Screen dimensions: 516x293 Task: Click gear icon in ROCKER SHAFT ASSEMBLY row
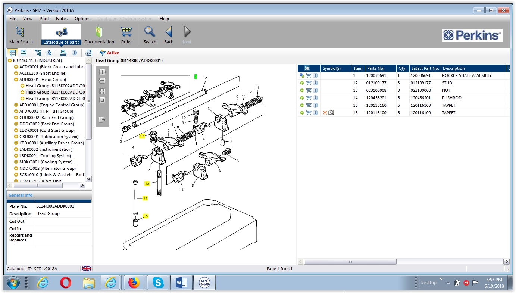[x=302, y=75]
